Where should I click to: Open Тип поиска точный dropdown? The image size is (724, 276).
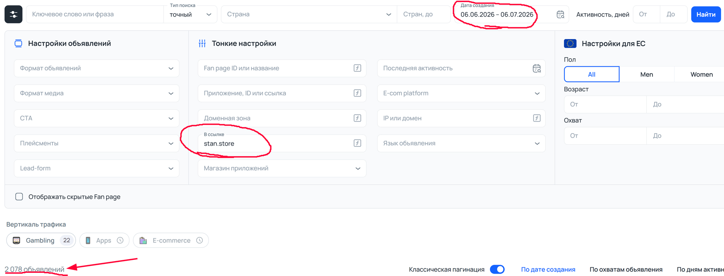[x=190, y=14]
